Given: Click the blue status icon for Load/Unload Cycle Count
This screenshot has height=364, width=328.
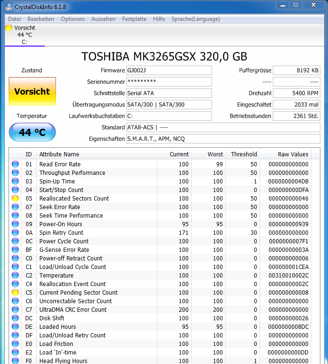Looking at the screenshot, I should (x=15, y=267).
